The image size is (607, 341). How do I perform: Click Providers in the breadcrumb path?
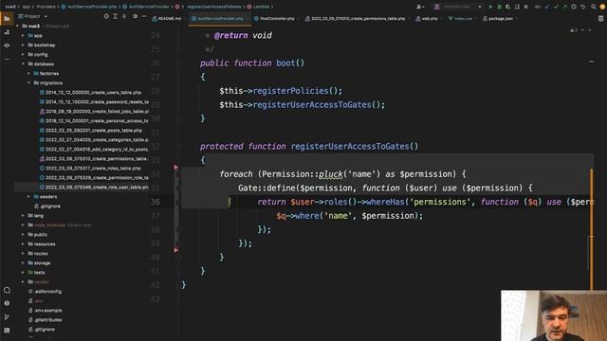tap(46, 7)
